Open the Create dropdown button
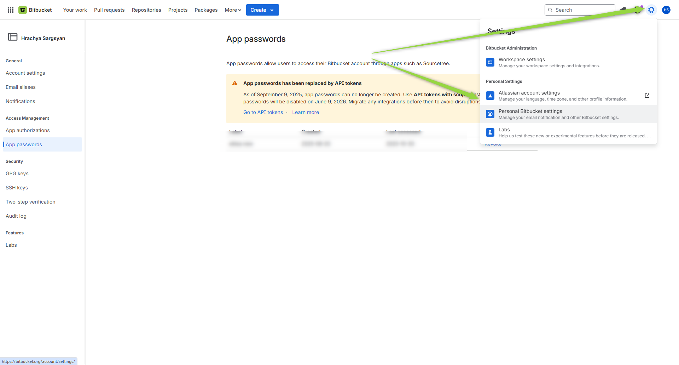This screenshot has width=679, height=365. (x=262, y=10)
